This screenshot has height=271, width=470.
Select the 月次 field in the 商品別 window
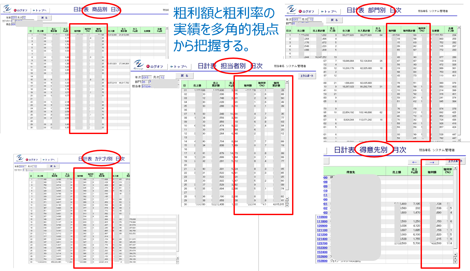(24, 17)
